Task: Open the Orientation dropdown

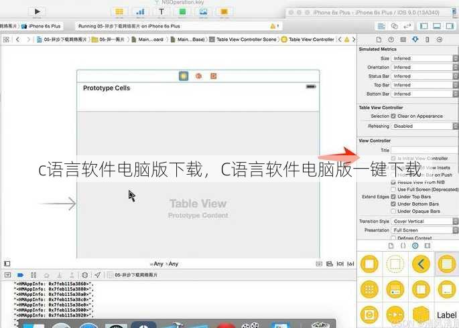Action: 424,67
